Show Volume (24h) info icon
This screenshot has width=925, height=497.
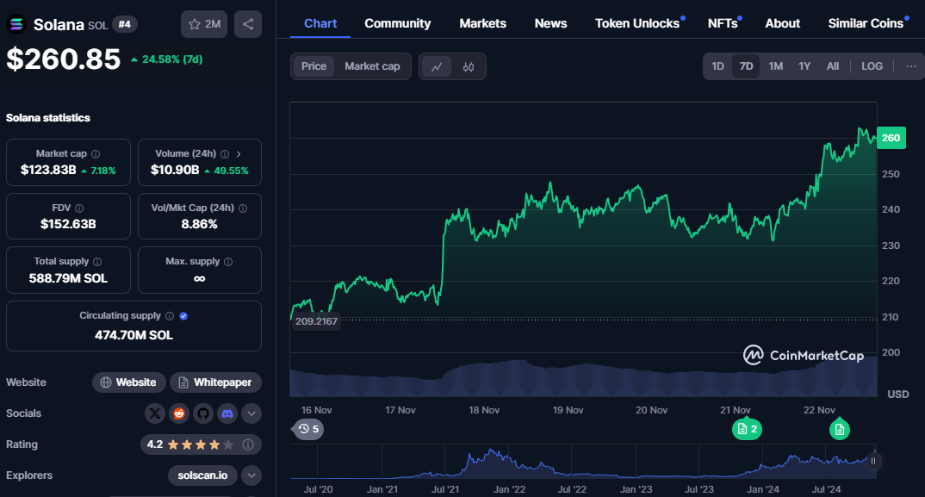tap(225, 154)
